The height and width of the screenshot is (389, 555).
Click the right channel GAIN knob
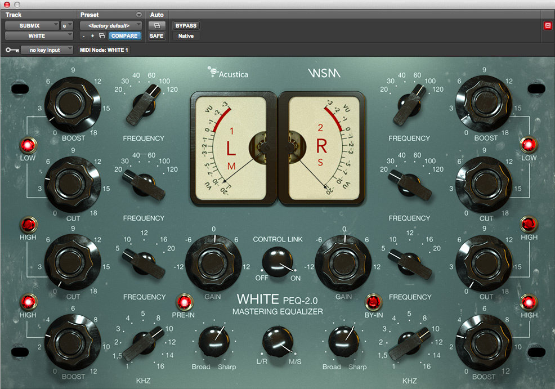pos(343,263)
